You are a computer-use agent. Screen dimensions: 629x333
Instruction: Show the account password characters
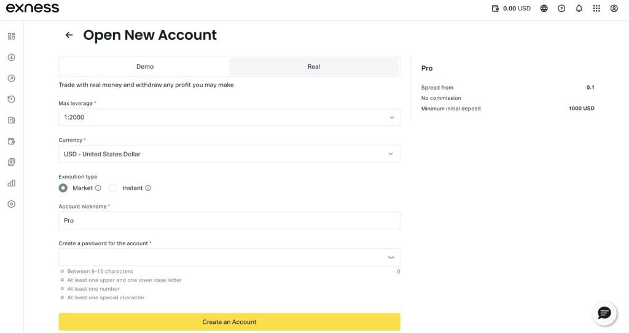point(391,258)
